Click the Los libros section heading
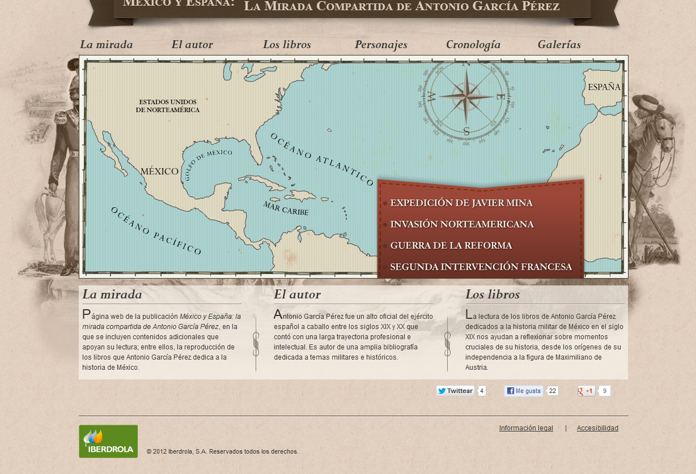The image size is (696, 474). (x=492, y=294)
